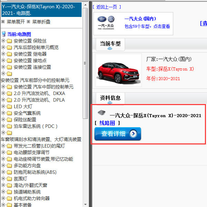
Task: Click folder icon of 滑动/外翻式天窗
Action: [9, 185]
